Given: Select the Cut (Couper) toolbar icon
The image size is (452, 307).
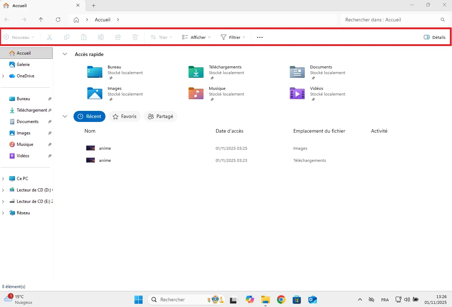Looking at the screenshot, I should click(x=50, y=37).
